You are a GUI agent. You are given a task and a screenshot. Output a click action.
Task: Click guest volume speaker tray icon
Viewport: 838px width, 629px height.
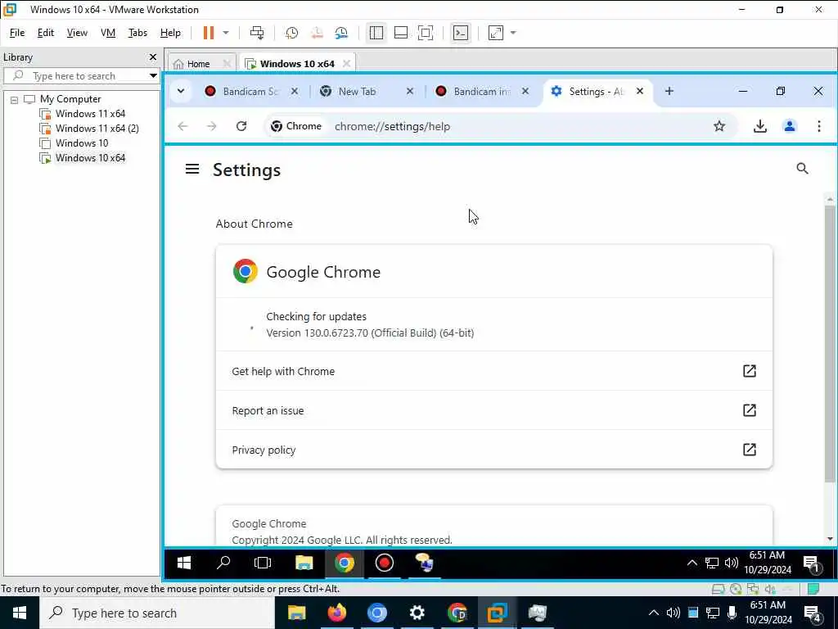pos(731,563)
